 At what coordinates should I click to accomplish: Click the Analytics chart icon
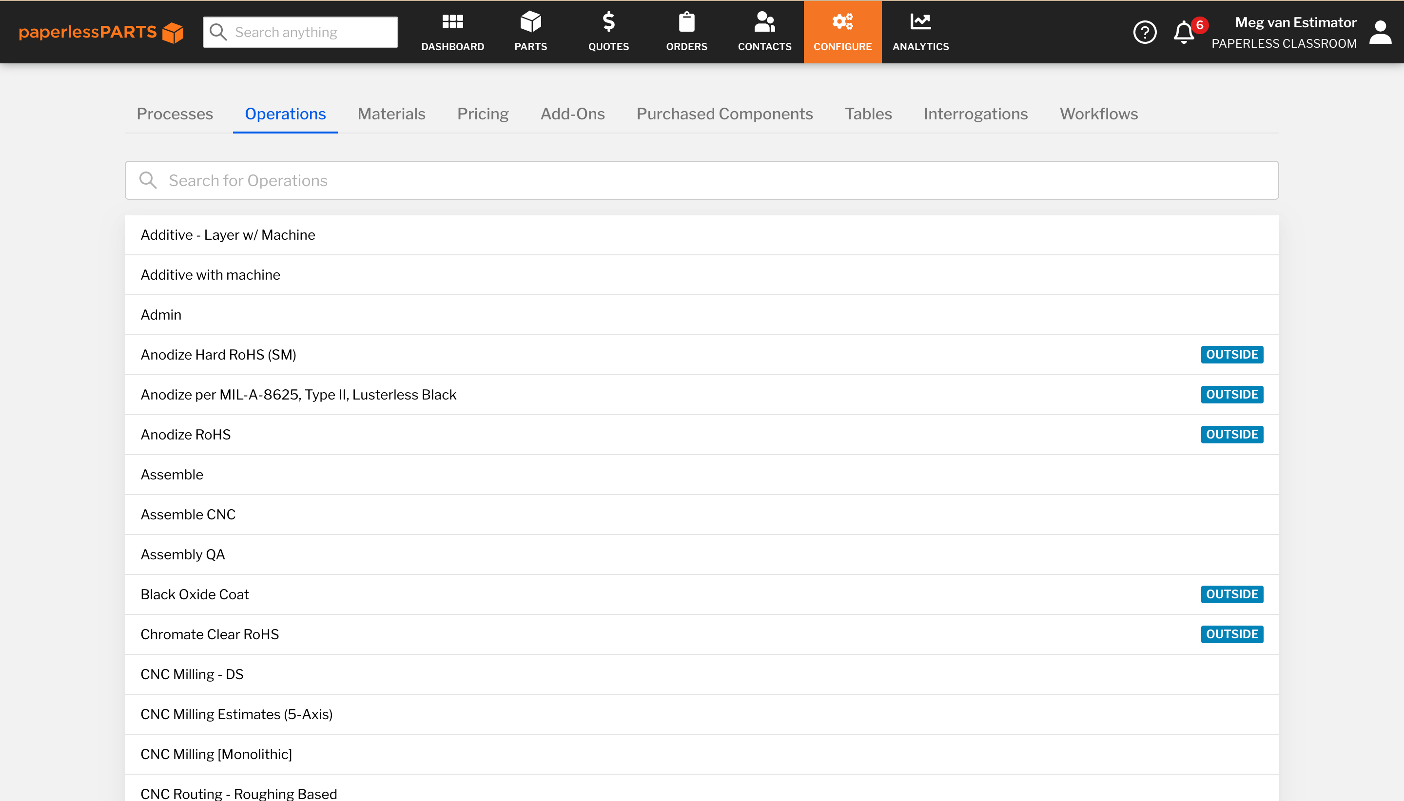920,22
